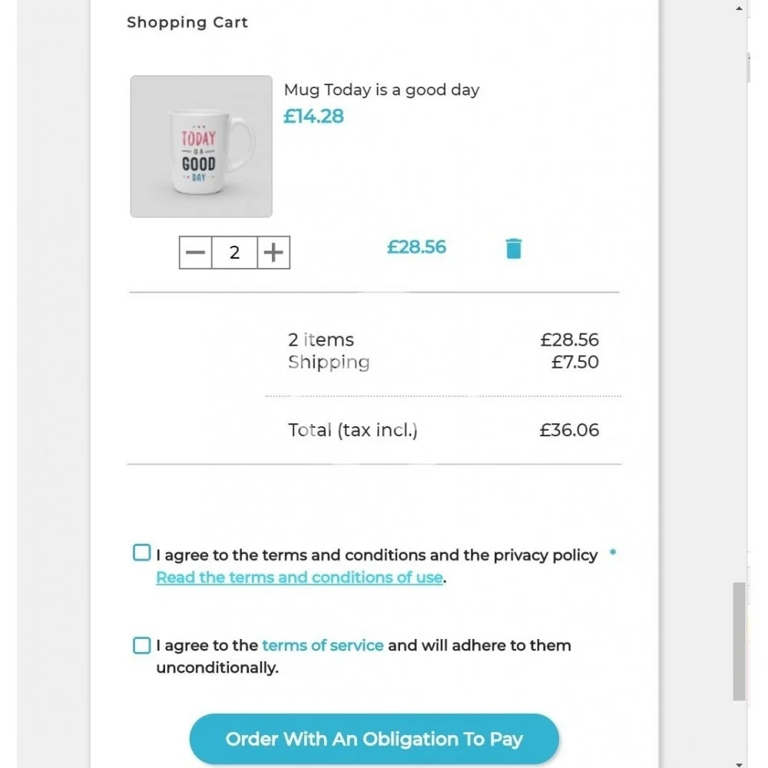Screen dimensions: 768x768
Task: Open the mug product thumbnail image
Action: (201, 146)
